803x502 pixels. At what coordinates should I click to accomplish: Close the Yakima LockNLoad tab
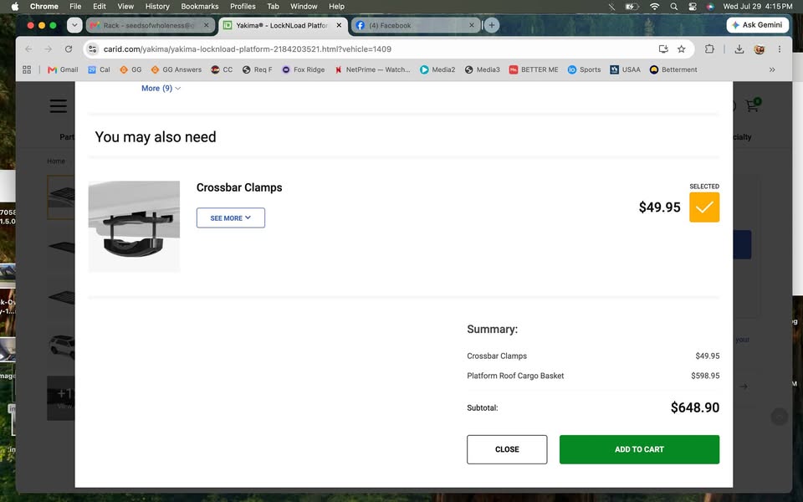tap(339, 25)
